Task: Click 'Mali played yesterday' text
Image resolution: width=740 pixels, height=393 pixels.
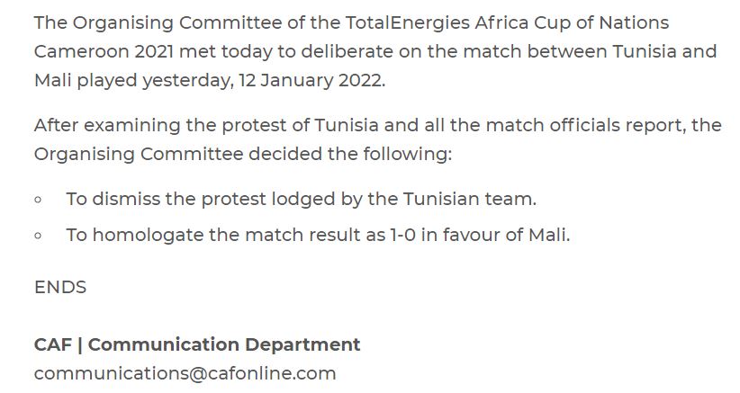Action: click(x=132, y=81)
